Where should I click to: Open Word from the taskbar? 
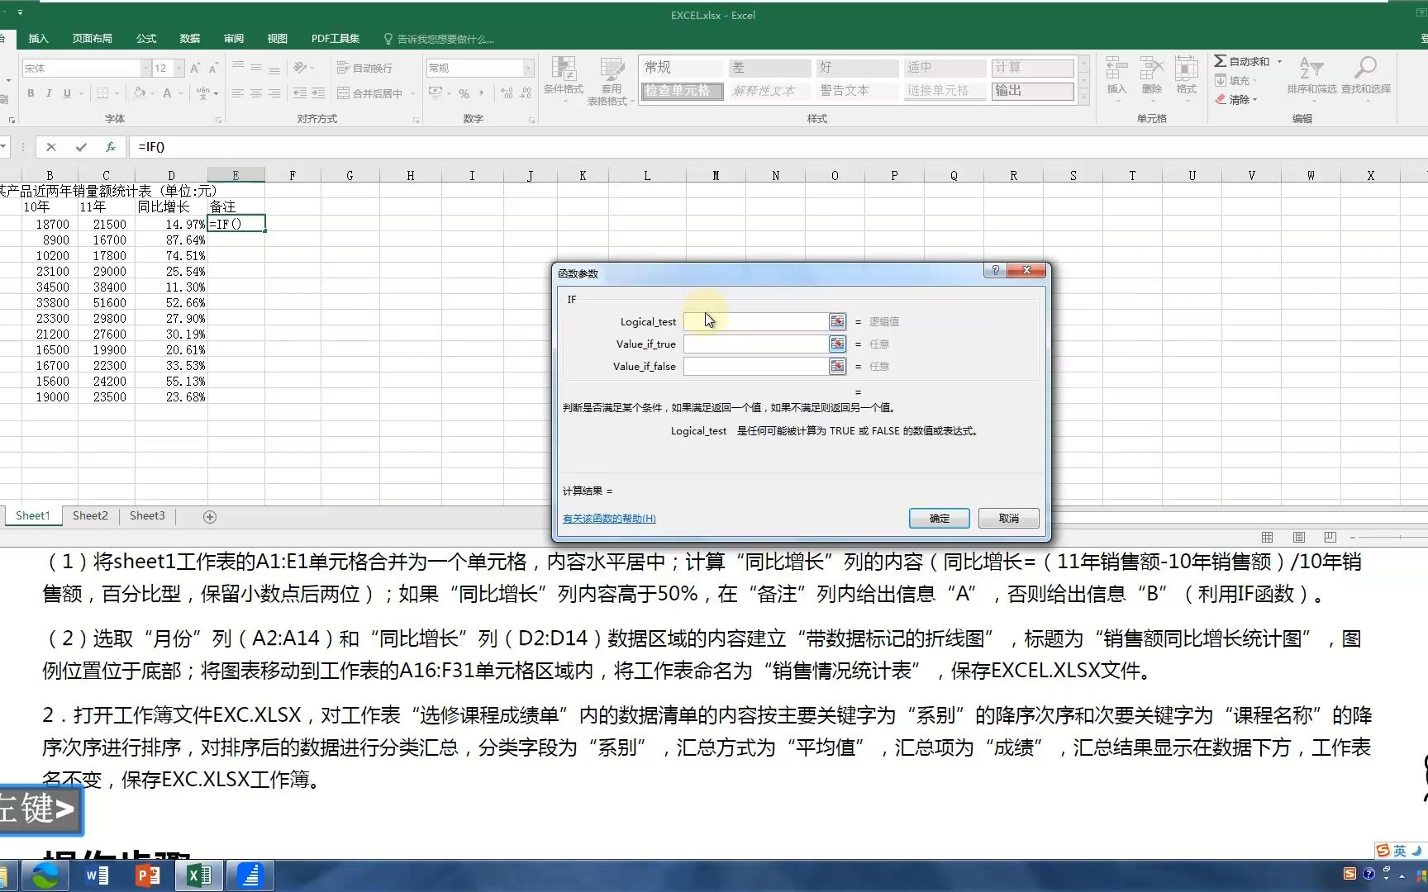(x=97, y=875)
